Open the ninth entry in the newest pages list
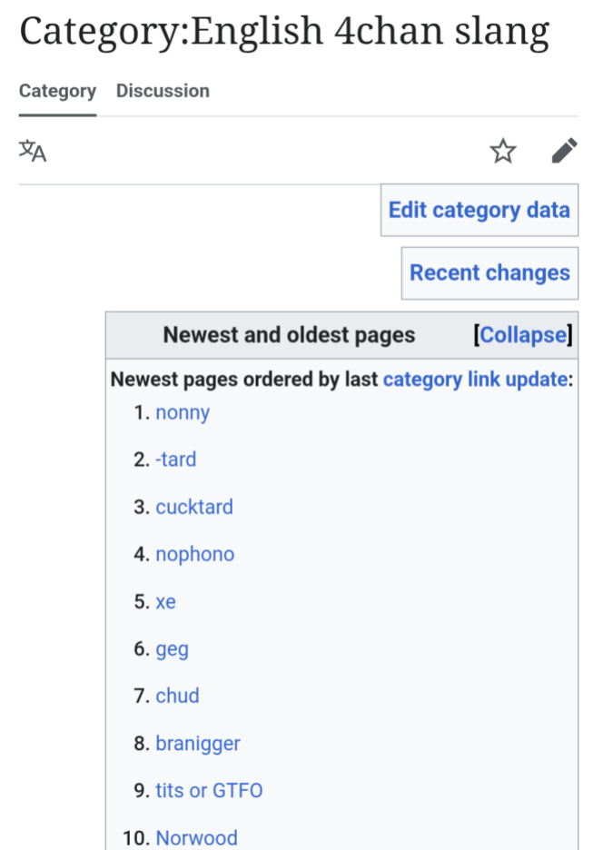The width and height of the screenshot is (593, 850). [x=209, y=791]
